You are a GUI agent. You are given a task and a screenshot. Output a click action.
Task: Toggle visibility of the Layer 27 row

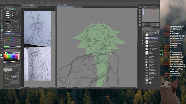coord(143,43)
